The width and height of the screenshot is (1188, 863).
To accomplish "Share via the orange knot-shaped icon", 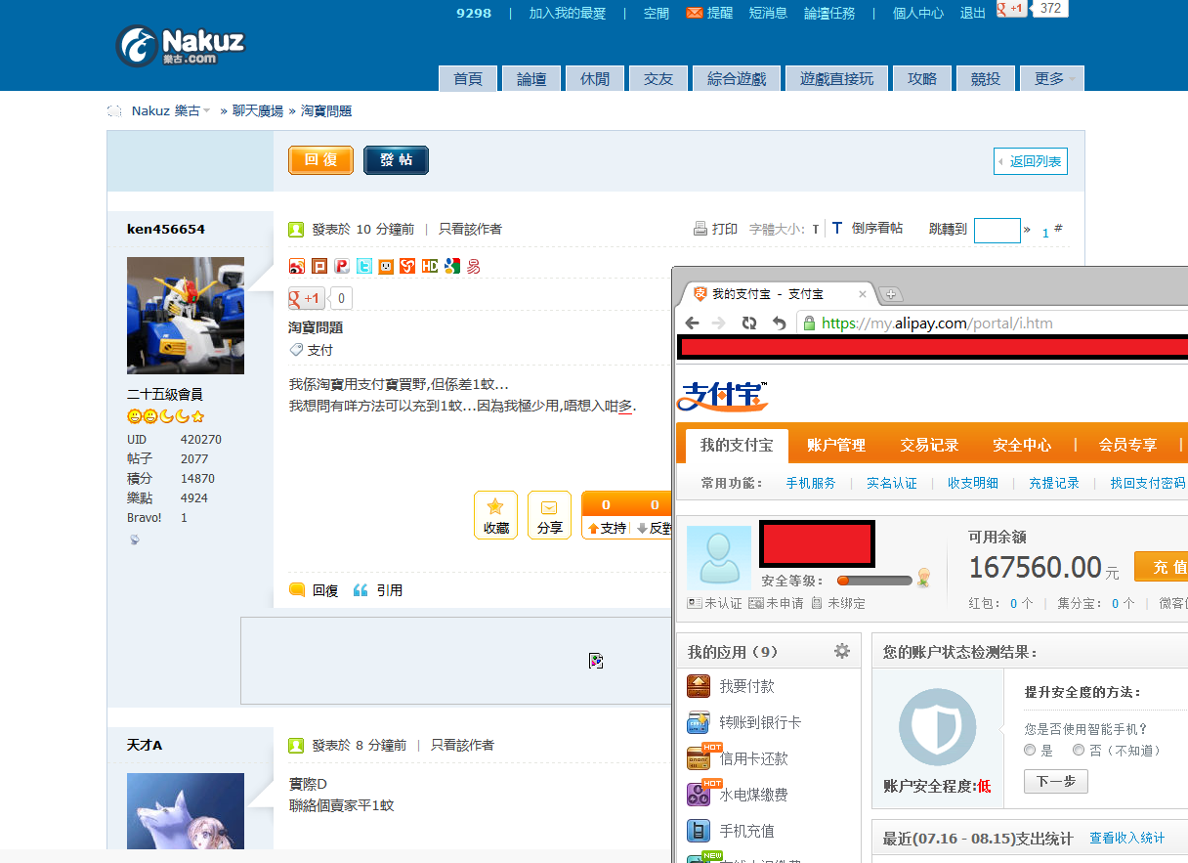I will (x=407, y=266).
